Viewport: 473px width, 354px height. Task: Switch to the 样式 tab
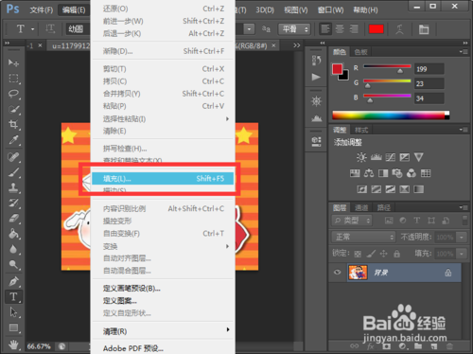361,130
